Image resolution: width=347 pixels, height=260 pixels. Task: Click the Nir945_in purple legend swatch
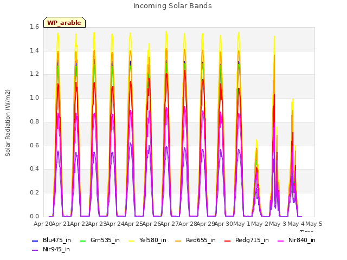pos(35,250)
